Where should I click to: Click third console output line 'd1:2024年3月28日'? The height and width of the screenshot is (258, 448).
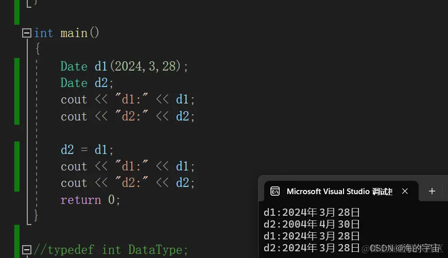[x=312, y=236]
